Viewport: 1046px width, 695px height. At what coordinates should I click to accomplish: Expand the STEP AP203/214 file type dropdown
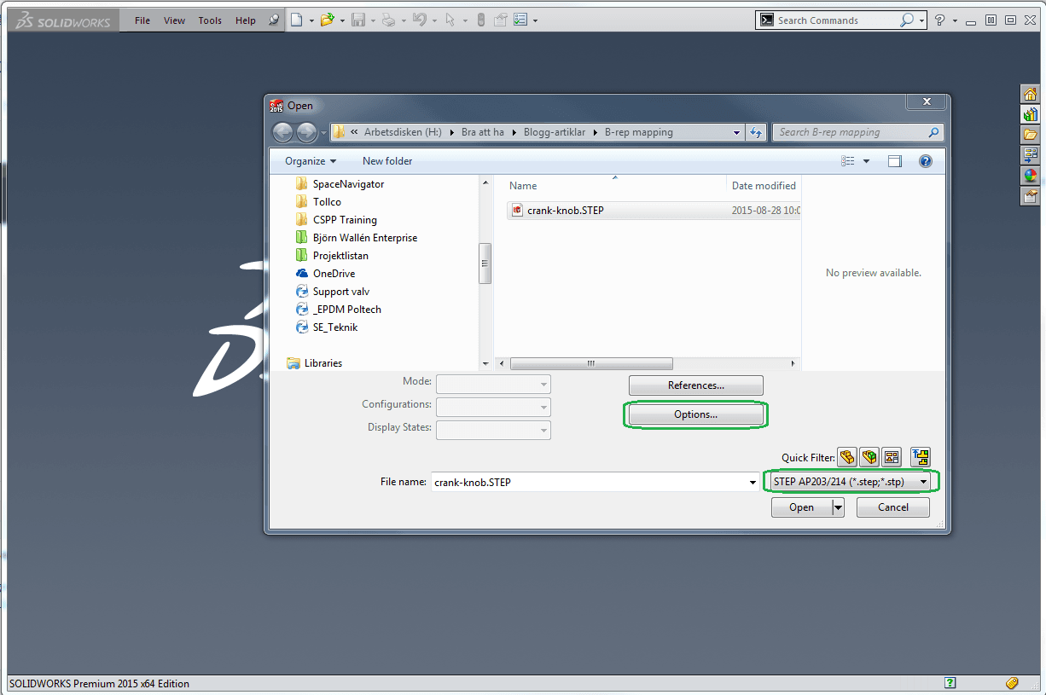[923, 482]
